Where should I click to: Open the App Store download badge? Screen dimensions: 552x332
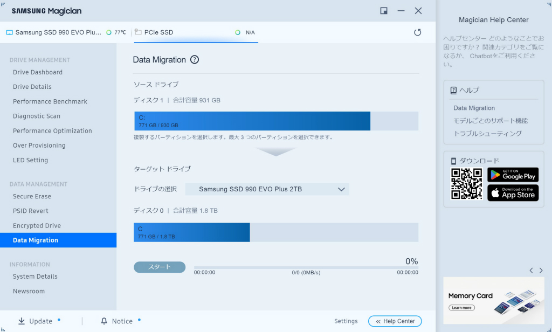click(513, 193)
